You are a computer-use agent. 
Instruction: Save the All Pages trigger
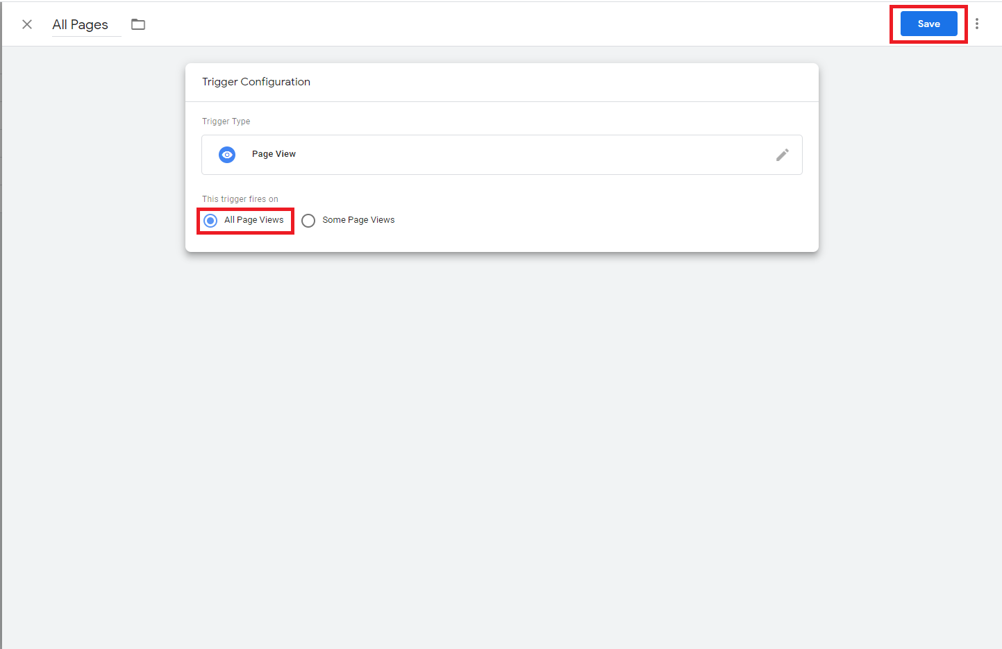tap(928, 23)
